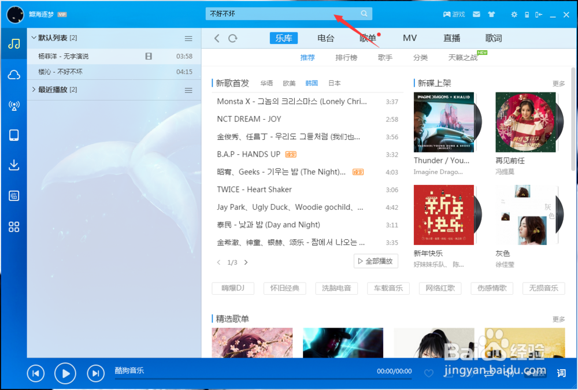This screenshot has width=578, height=390.
Task: Open the 再见前任 album cover
Action: 525,122
